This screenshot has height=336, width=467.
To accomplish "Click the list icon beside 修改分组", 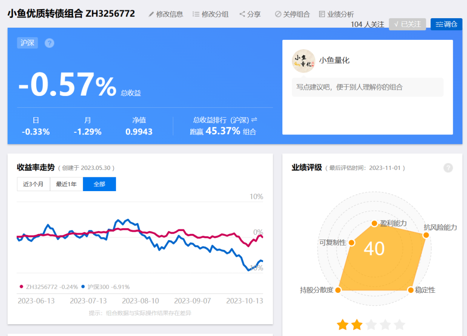I will 196,14.
